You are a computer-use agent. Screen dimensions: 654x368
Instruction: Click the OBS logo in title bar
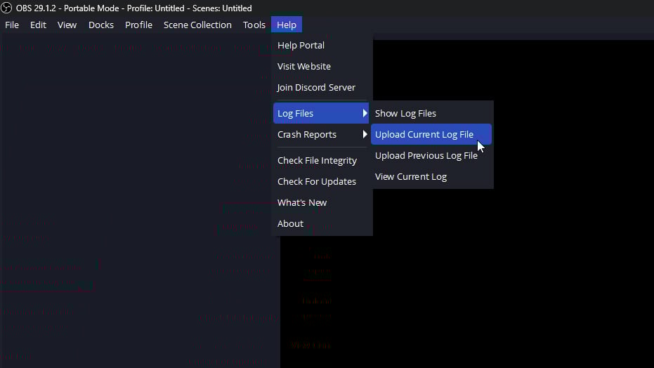[6, 8]
